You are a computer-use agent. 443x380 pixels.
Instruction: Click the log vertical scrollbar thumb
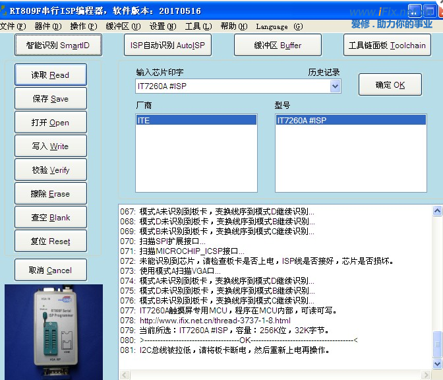437,344
